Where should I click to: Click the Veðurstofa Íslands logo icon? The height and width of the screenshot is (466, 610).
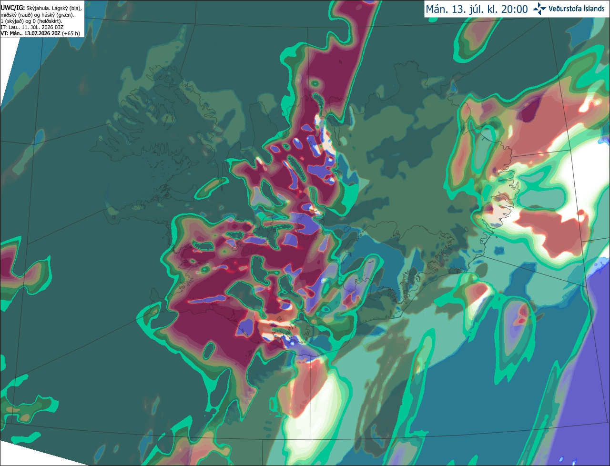[539, 9]
